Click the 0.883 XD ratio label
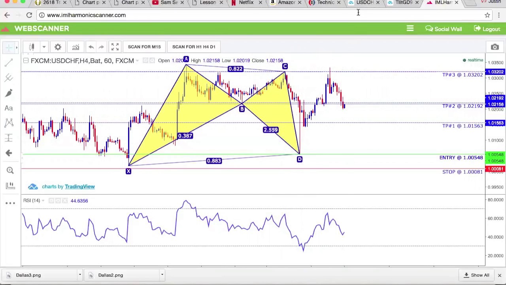This screenshot has width=506, height=285. [214, 161]
